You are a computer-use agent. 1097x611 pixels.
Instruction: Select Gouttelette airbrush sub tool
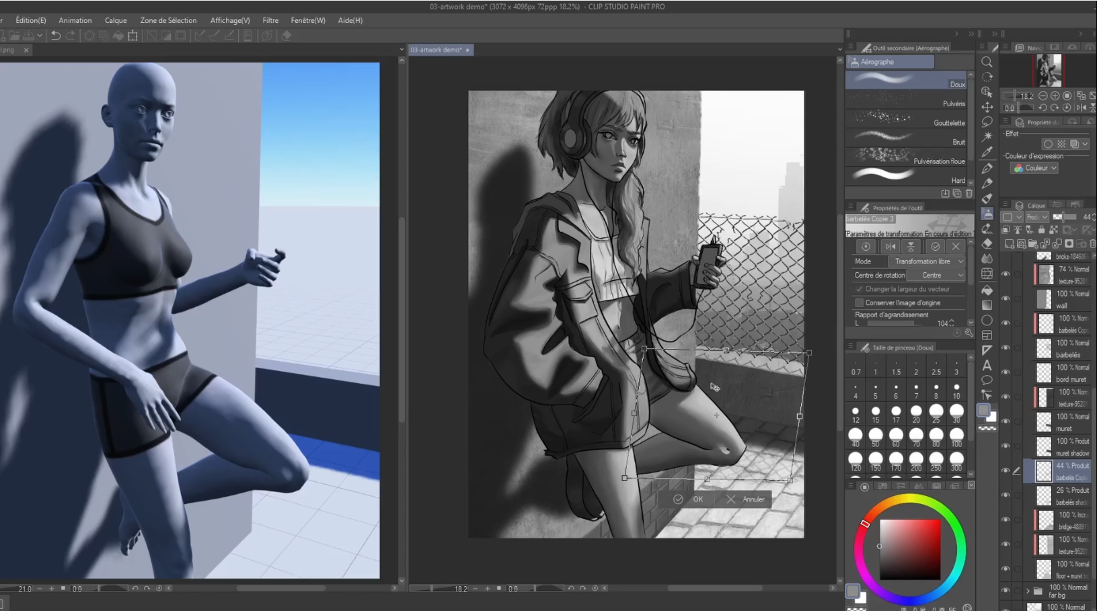[x=907, y=118]
